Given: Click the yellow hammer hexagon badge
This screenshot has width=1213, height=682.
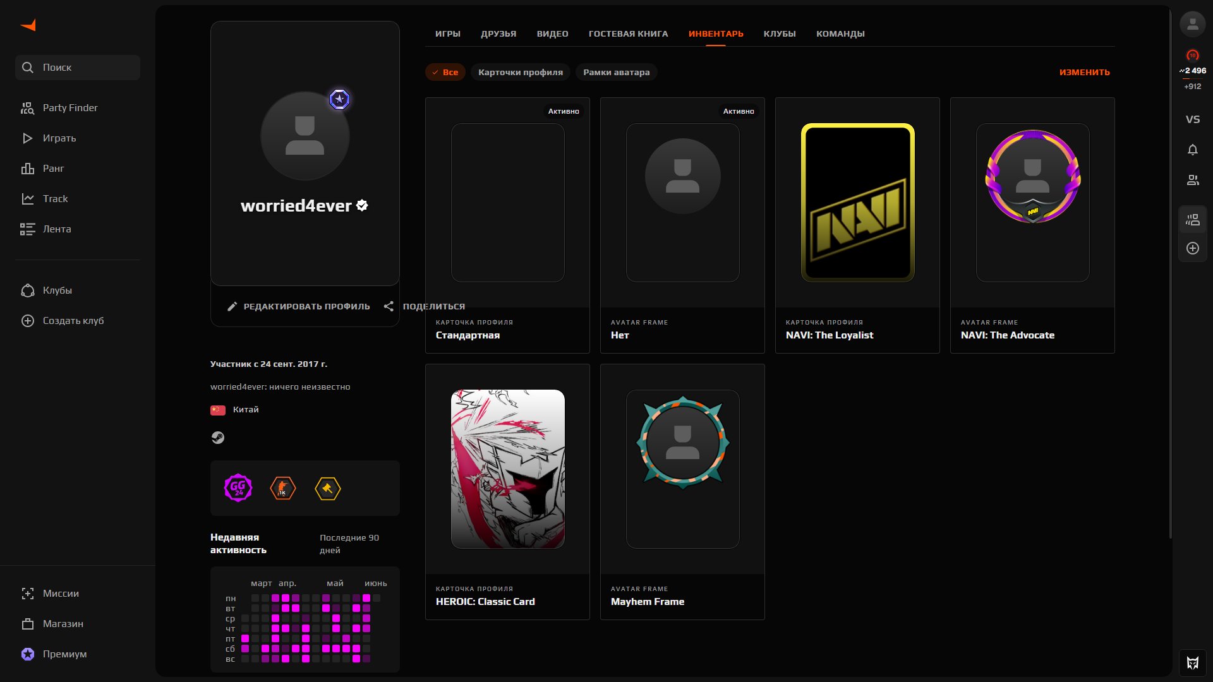Looking at the screenshot, I should (328, 488).
